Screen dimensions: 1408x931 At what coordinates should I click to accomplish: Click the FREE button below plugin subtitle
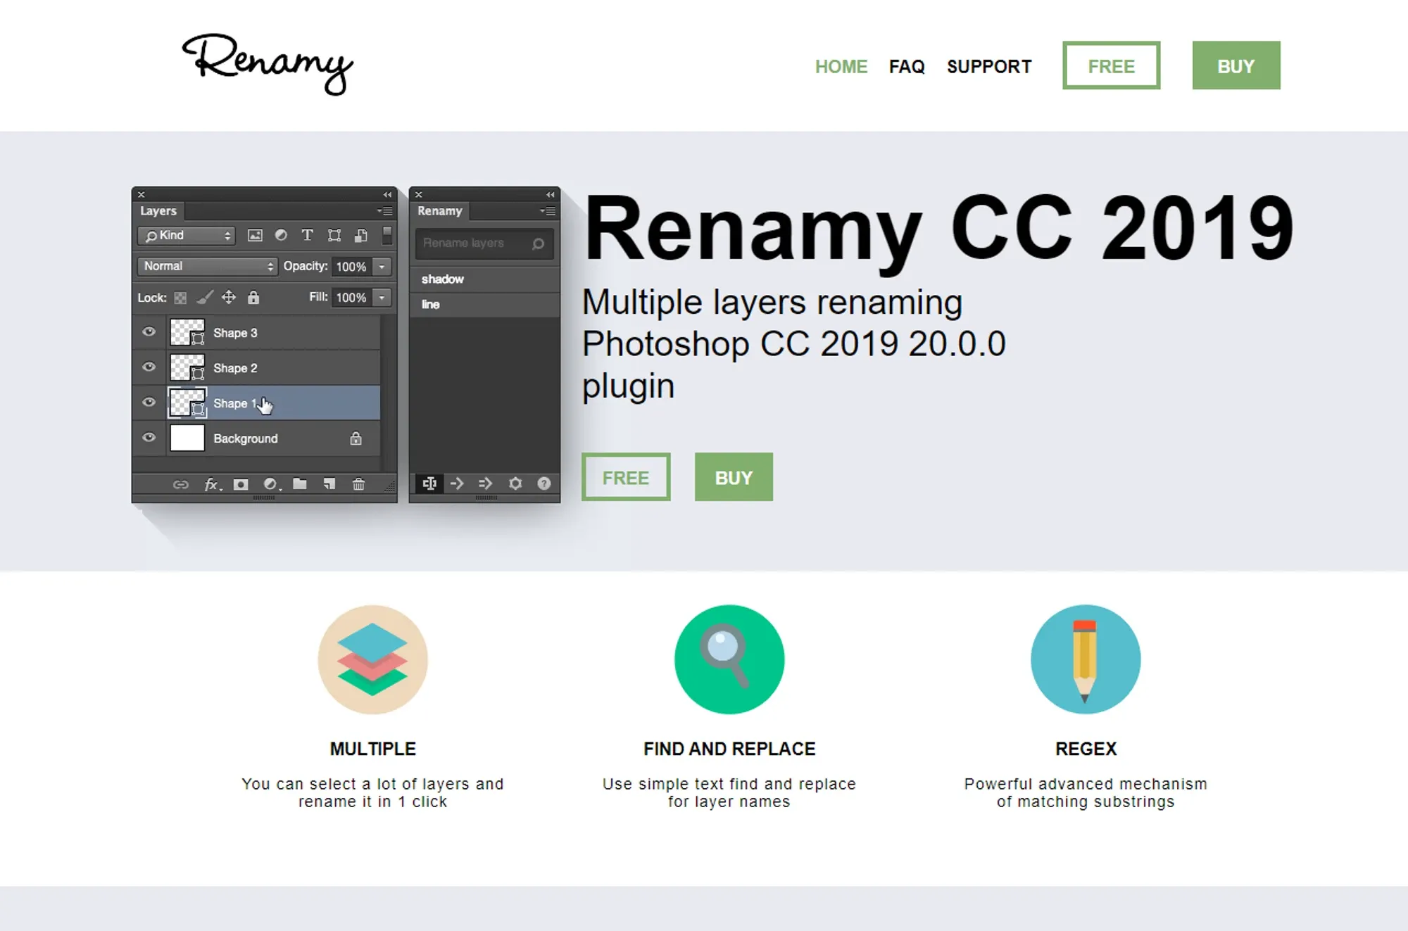click(626, 477)
